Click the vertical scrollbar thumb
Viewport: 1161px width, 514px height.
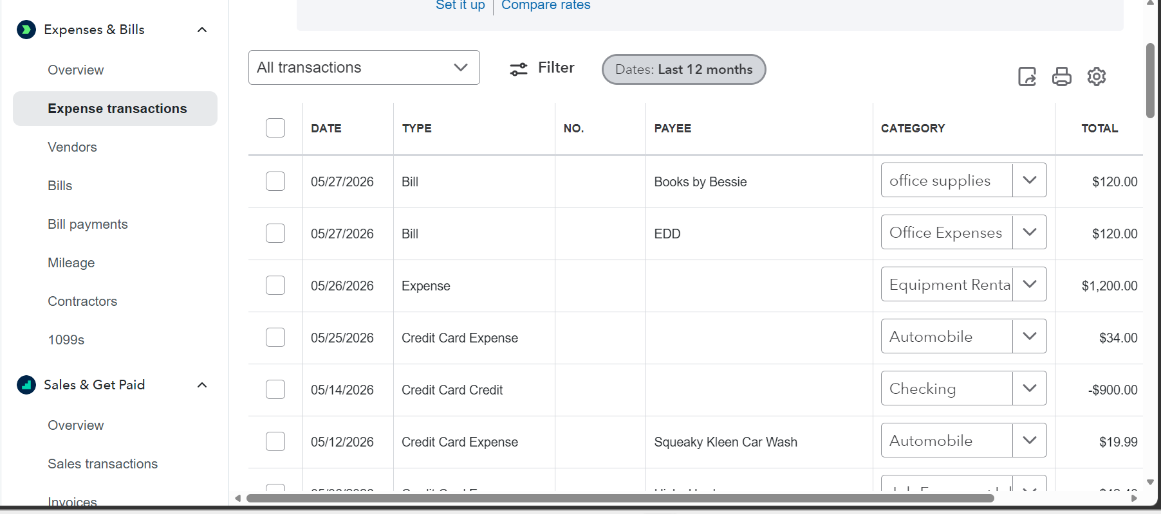coord(1150,80)
